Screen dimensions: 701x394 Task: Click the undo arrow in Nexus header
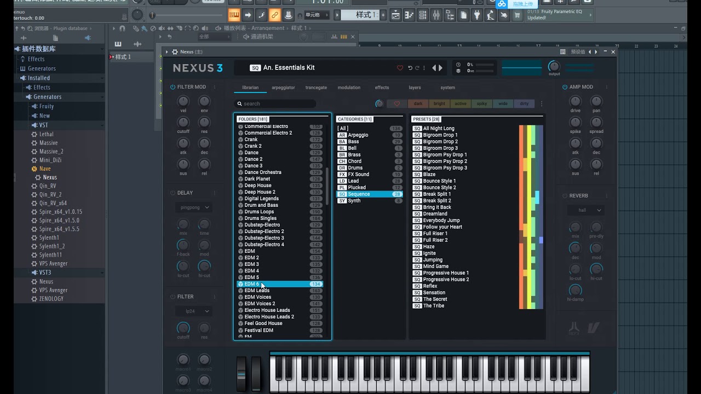point(410,68)
